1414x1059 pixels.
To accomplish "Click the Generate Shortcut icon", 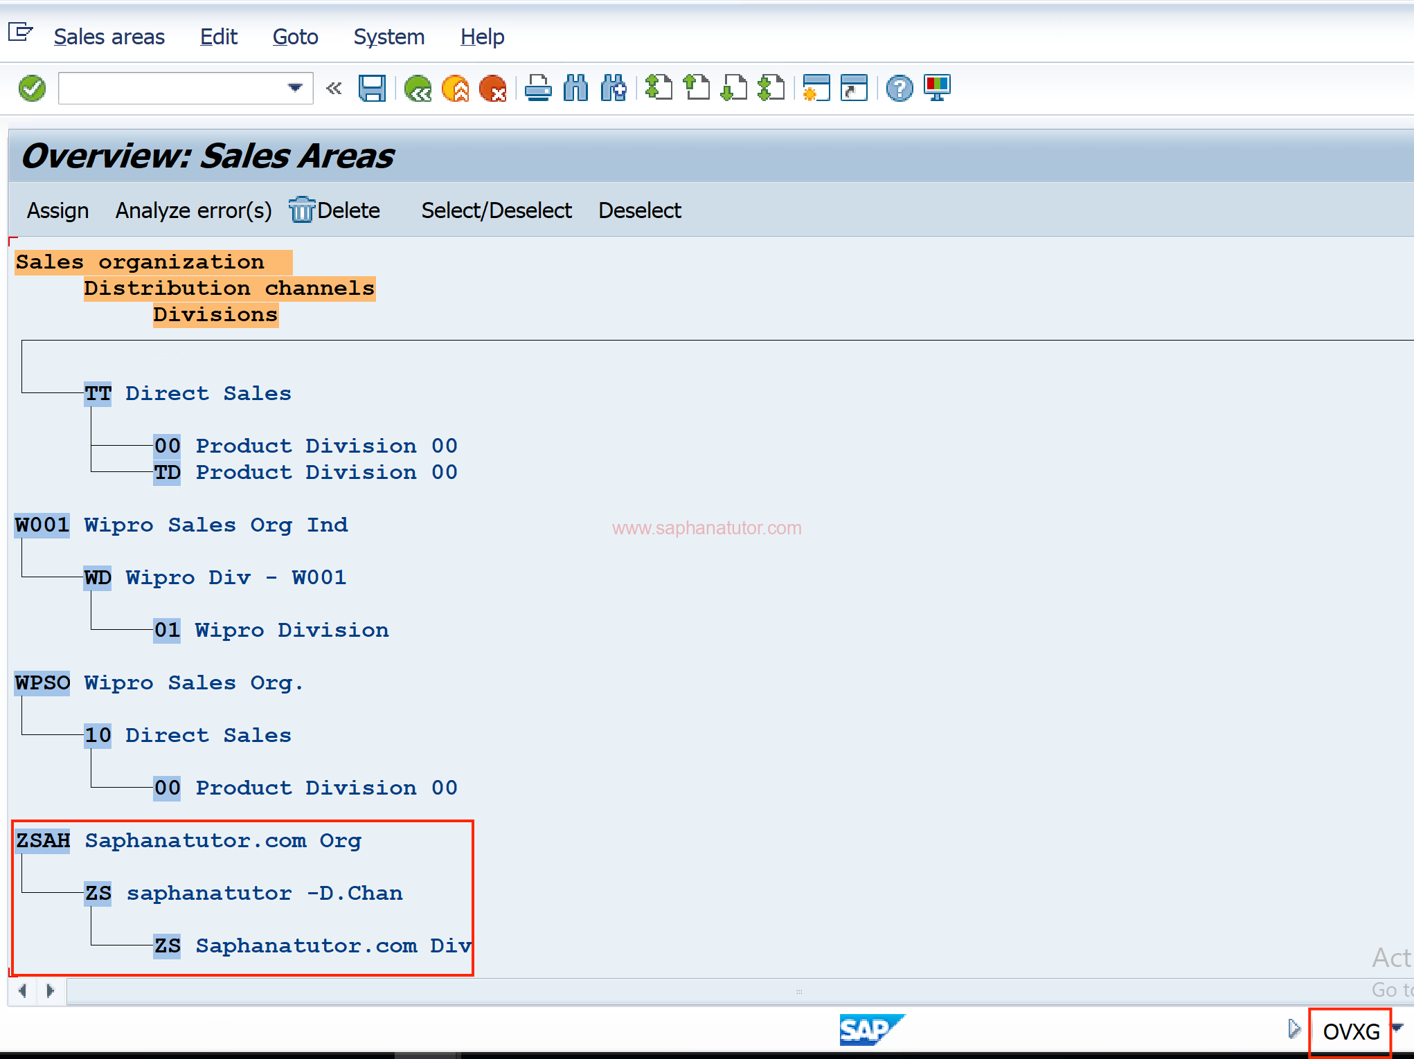I will 854,89.
